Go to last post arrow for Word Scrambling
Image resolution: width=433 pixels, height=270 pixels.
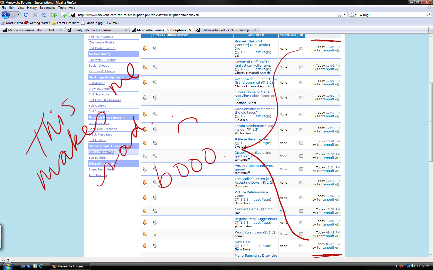(337, 236)
